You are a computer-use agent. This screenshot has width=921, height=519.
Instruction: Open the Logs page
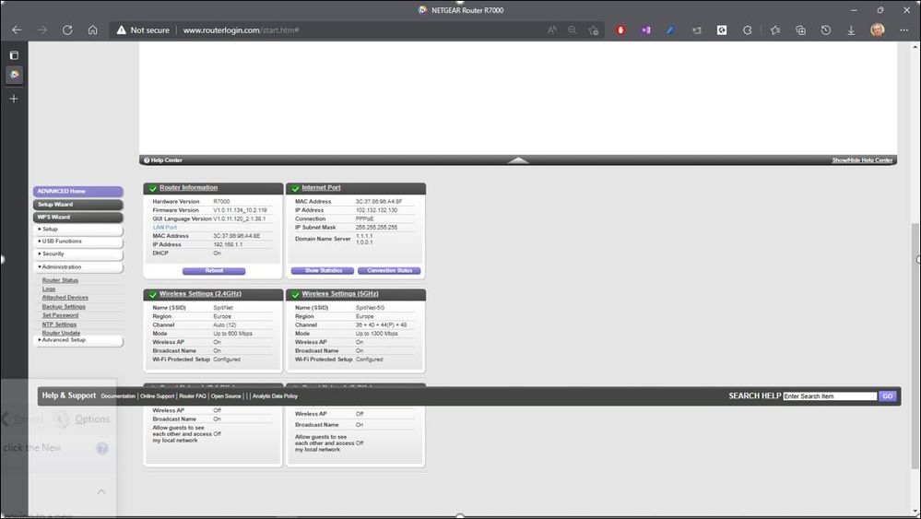[x=49, y=289]
